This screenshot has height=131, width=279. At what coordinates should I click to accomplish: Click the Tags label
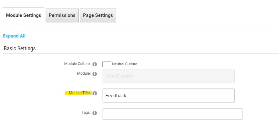coord(86,113)
